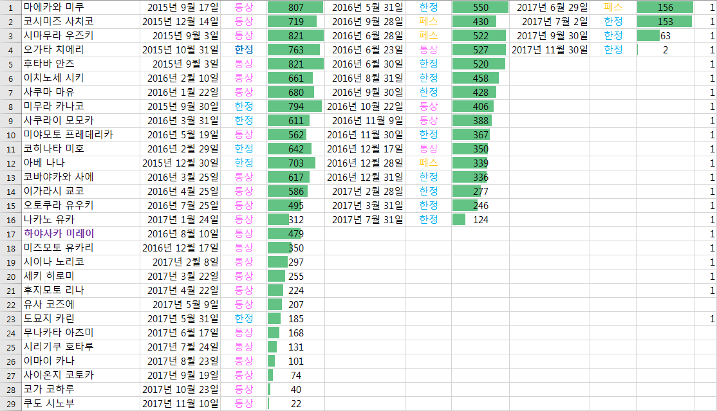The image size is (717, 411).
Task: Click the name cell 이치노세 시키
Action: pyautogui.click(x=80, y=78)
